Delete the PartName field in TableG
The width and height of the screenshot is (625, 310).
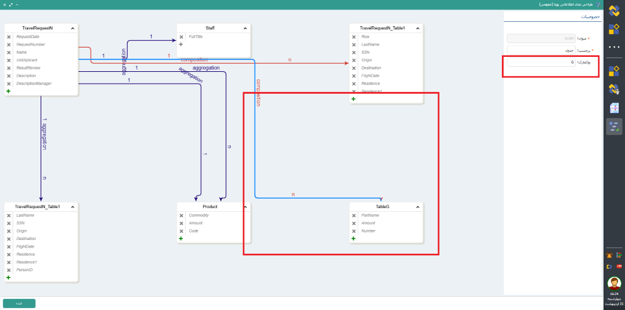354,215
